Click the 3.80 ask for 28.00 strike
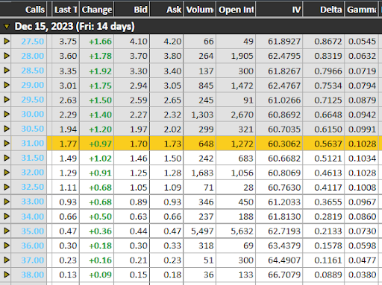 click(x=166, y=56)
